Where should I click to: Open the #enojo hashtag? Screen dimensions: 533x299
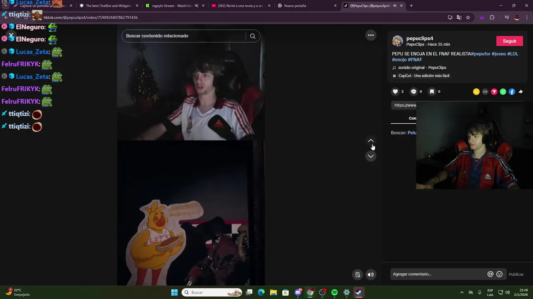[x=399, y=60]
